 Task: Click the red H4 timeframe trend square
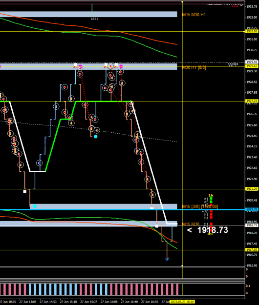211,218
